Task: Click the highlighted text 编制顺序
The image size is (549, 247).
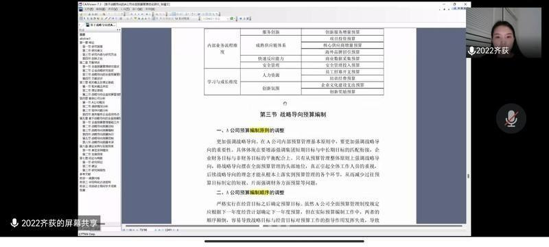Action: point(259,192)
